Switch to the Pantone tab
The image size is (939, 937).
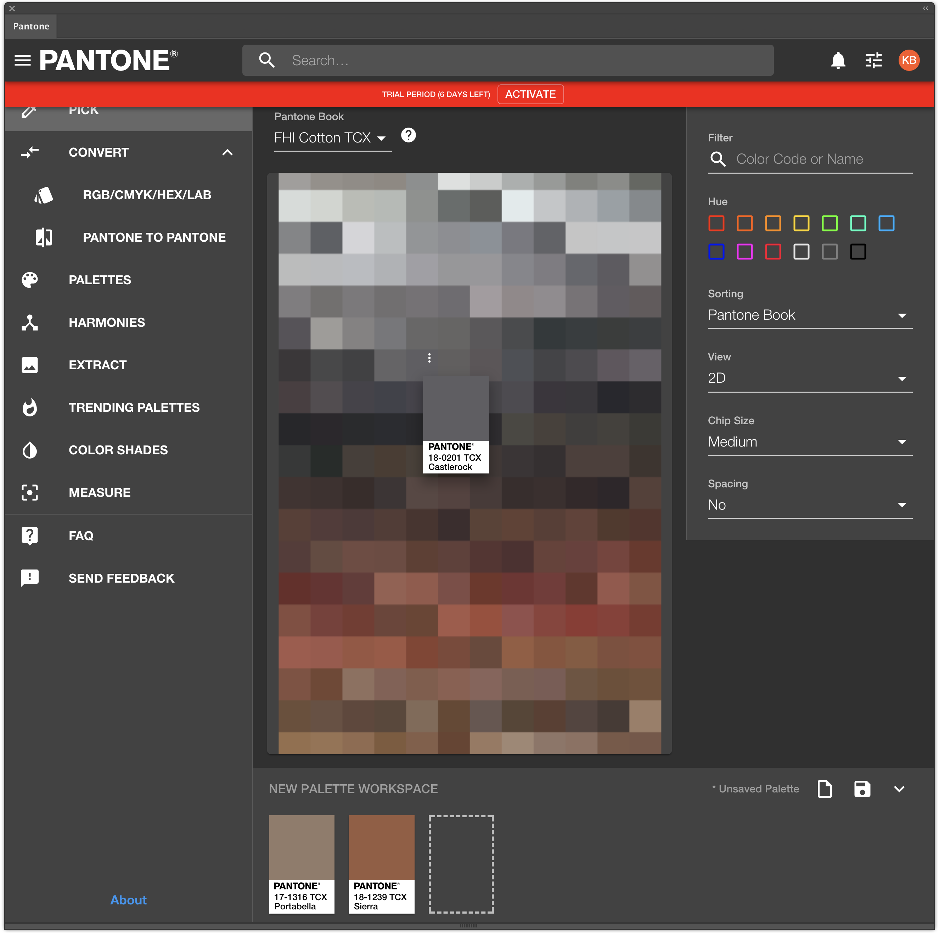pos(31,26)
